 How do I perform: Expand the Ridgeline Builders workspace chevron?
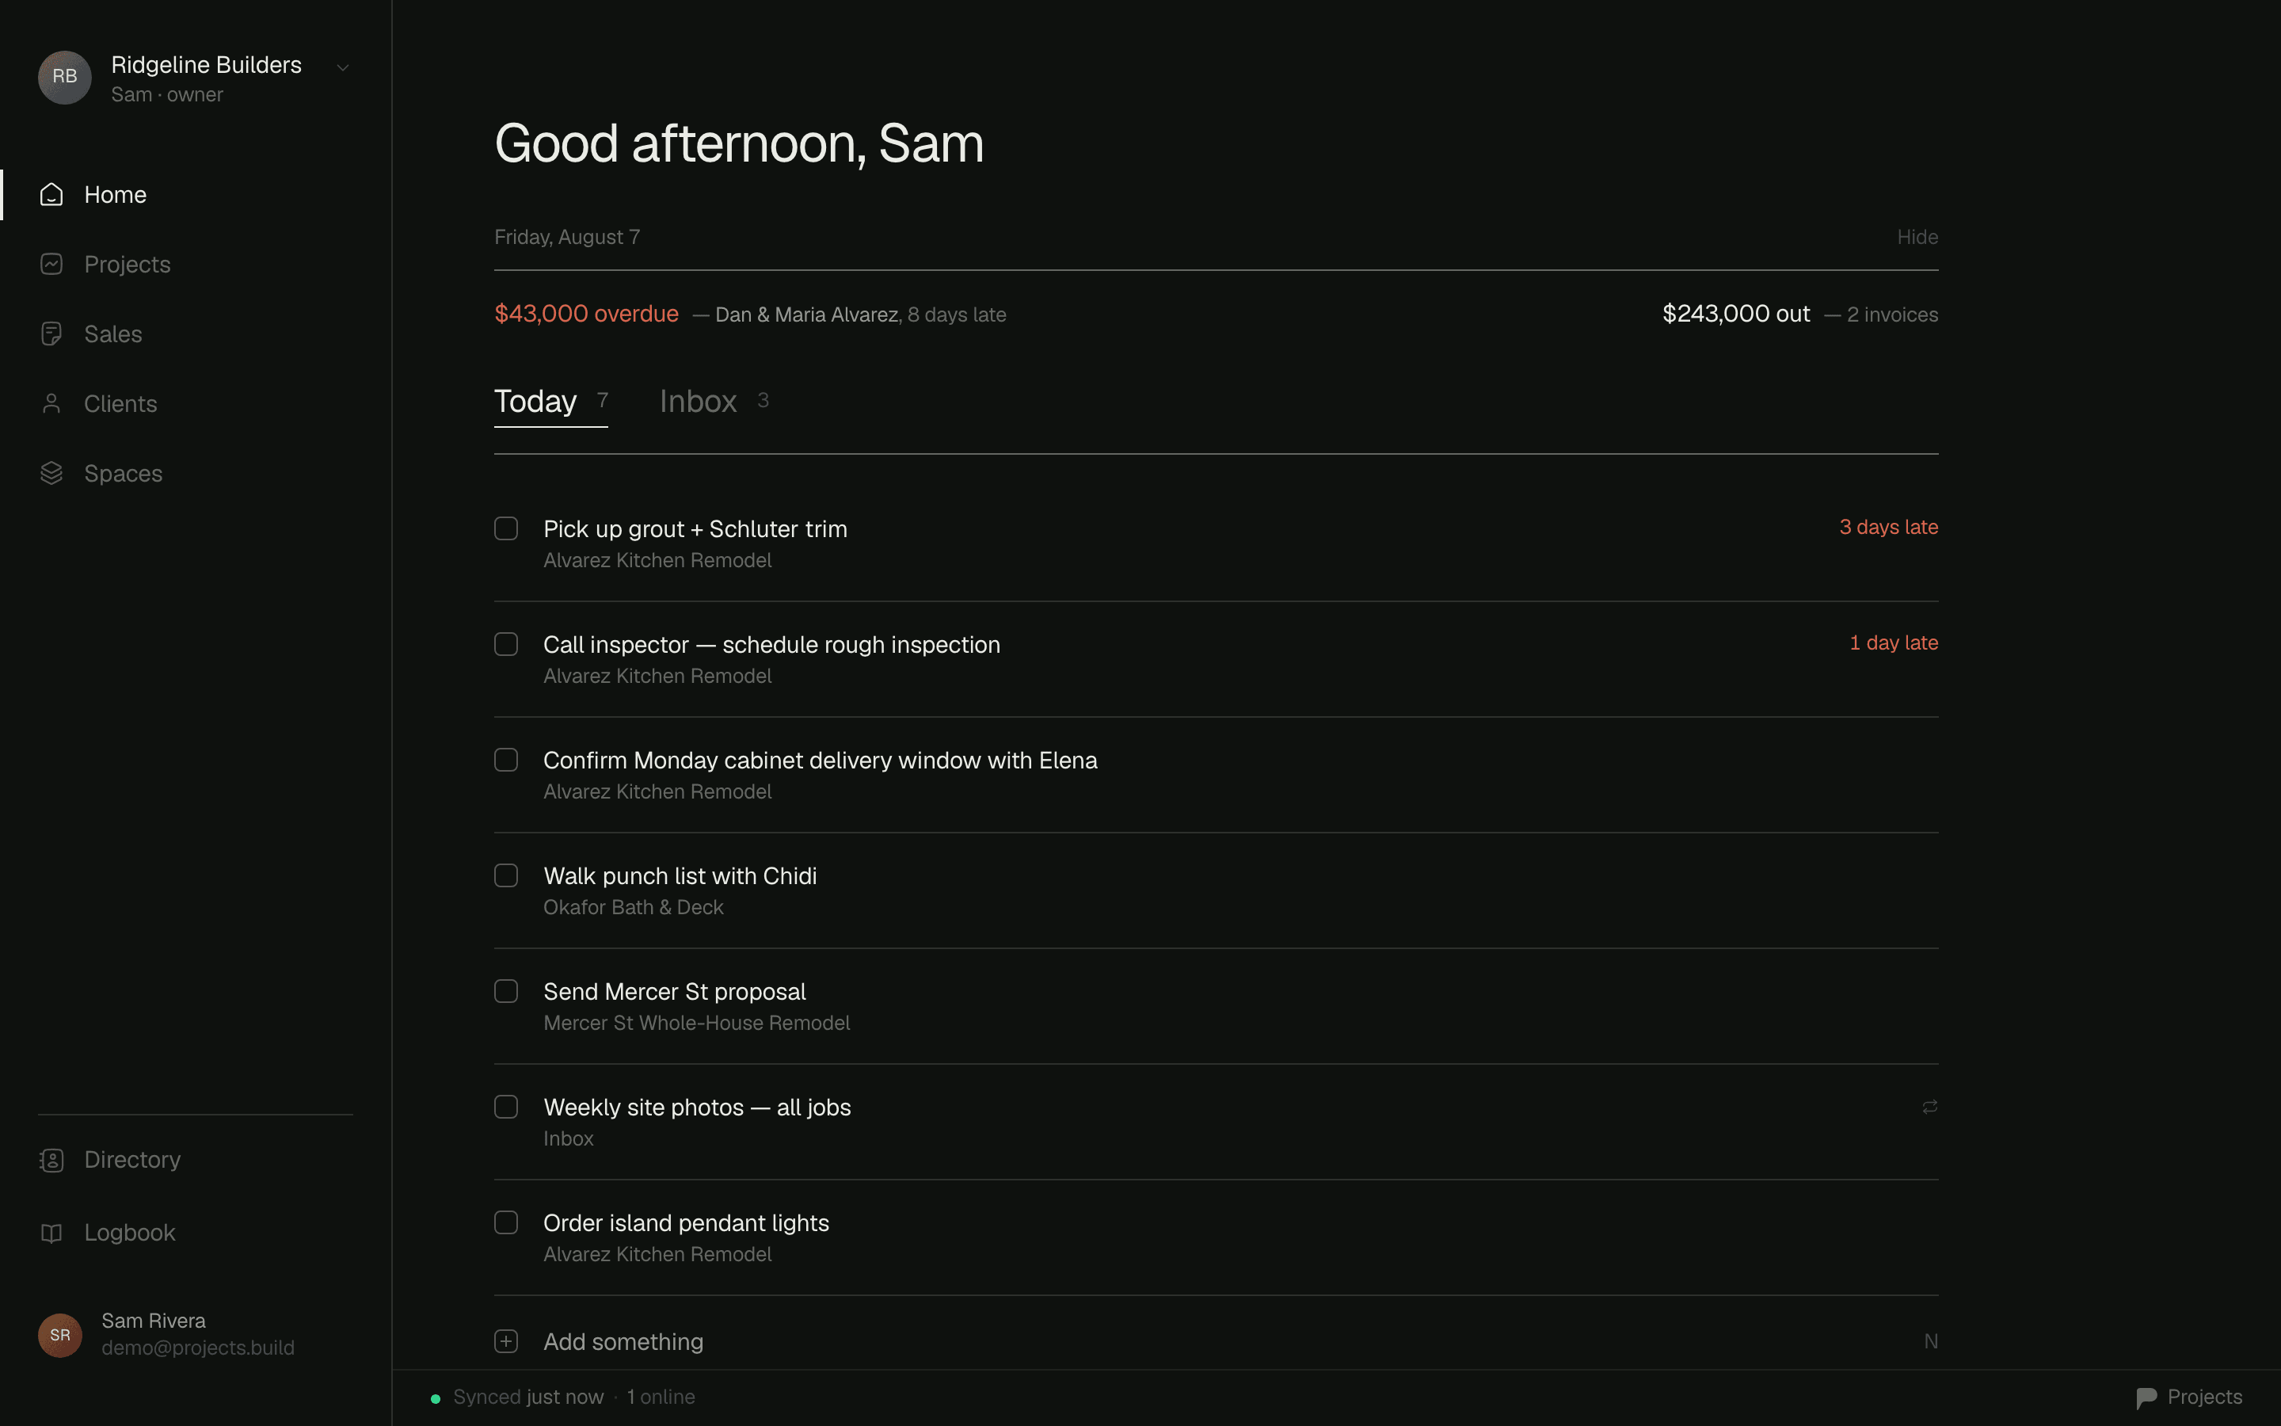point(343,67)
